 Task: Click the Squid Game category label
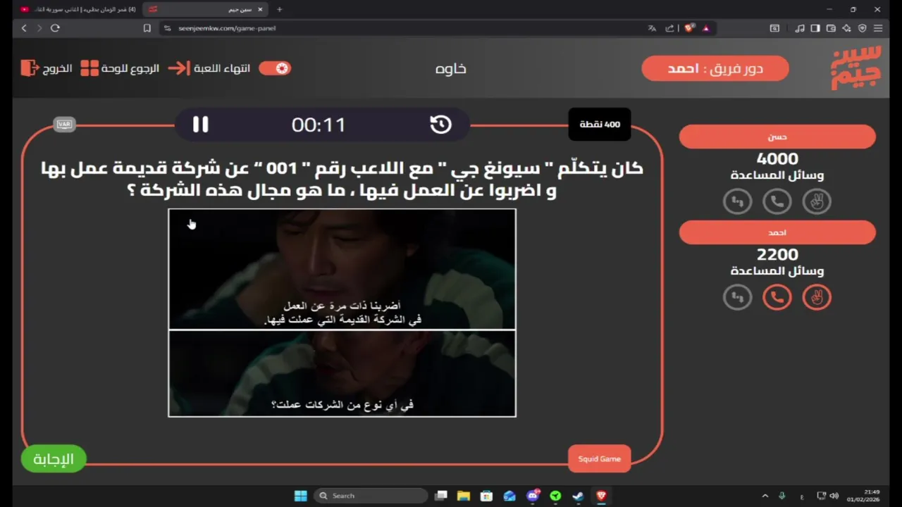tap(600, 459)
